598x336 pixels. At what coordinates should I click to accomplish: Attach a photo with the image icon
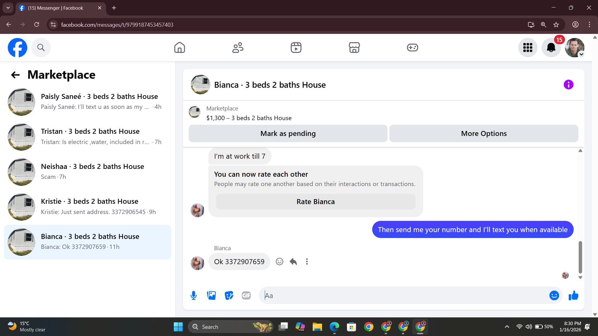click(x=211, y=296)
